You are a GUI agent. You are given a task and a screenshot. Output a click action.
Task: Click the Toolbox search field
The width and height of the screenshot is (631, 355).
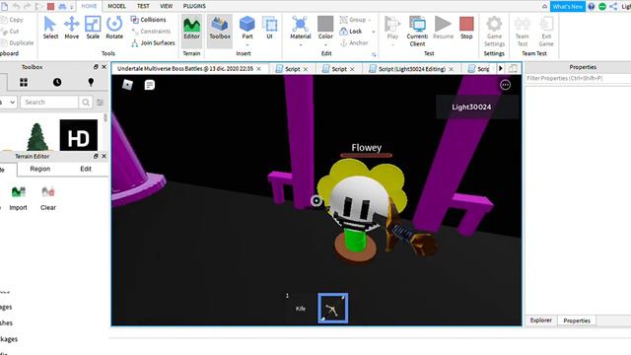[49, 103]
